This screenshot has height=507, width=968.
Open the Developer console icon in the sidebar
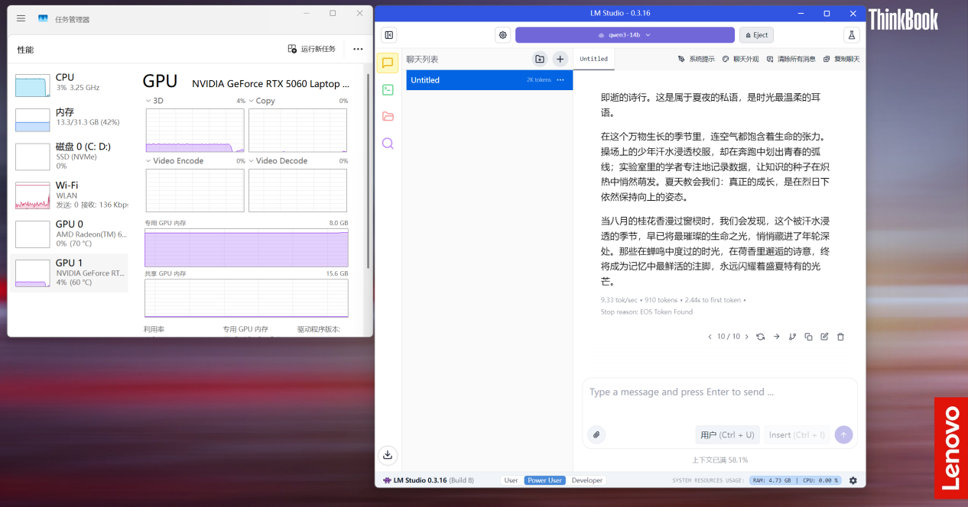(388, 89)
